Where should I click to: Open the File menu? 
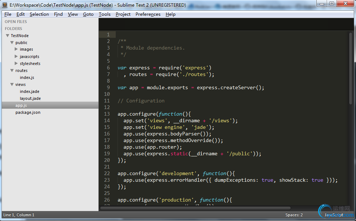coord(8,14)
